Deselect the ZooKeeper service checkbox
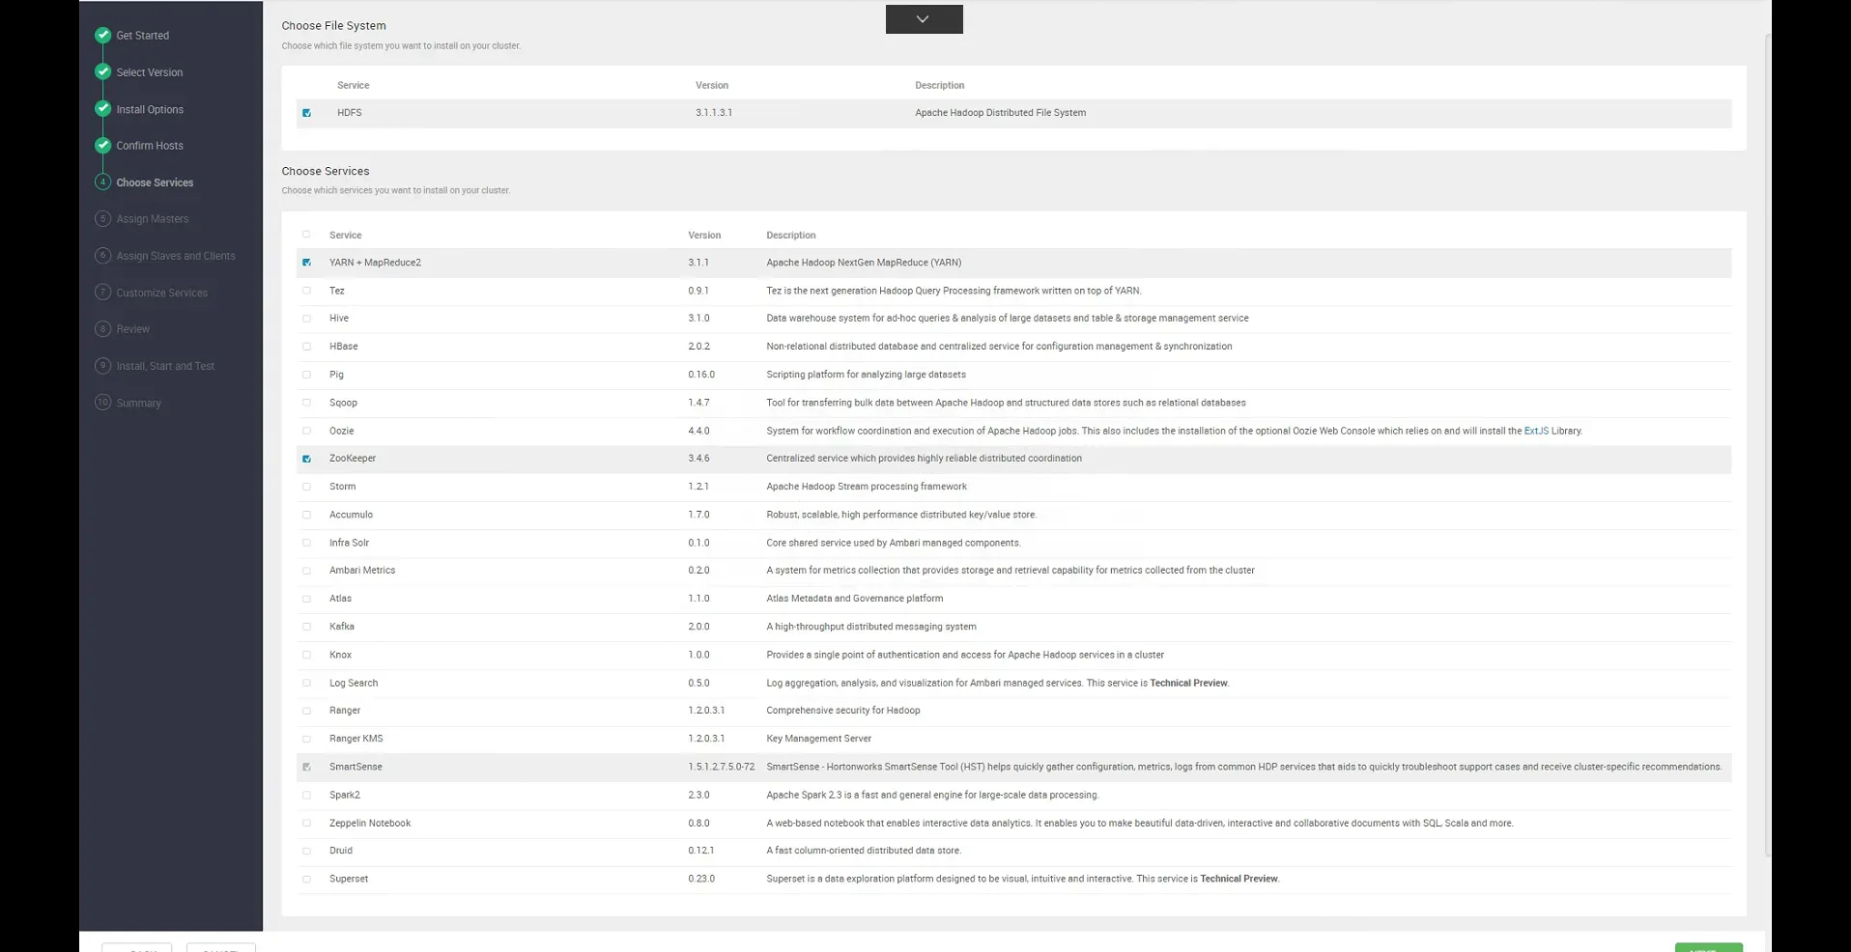 coord(307,460)
